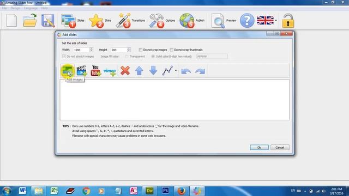
Task: Go to step 2 Skins
Action: 100,21
